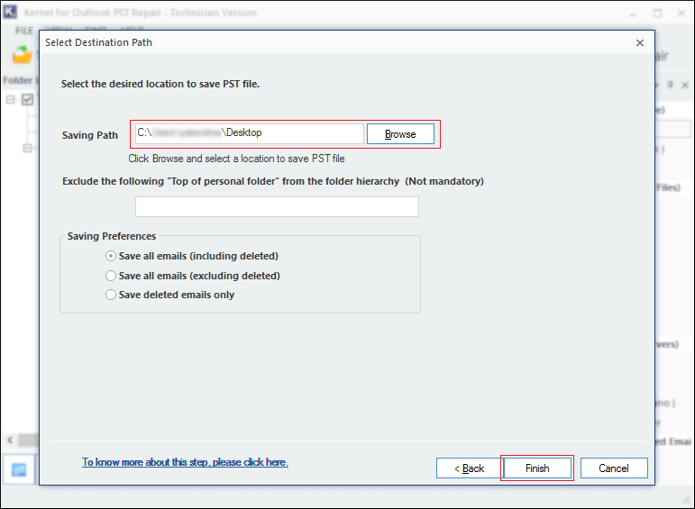Image resolution: width=695 pixels, height=509 pixels.
Task: Click the open folder icon in main toolbar
Action: click(23, 55)
